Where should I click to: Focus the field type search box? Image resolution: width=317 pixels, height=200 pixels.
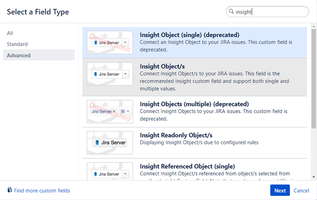[267, 12]
